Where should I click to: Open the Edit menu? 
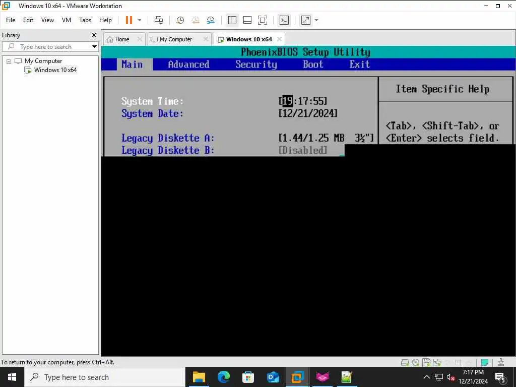28,20
